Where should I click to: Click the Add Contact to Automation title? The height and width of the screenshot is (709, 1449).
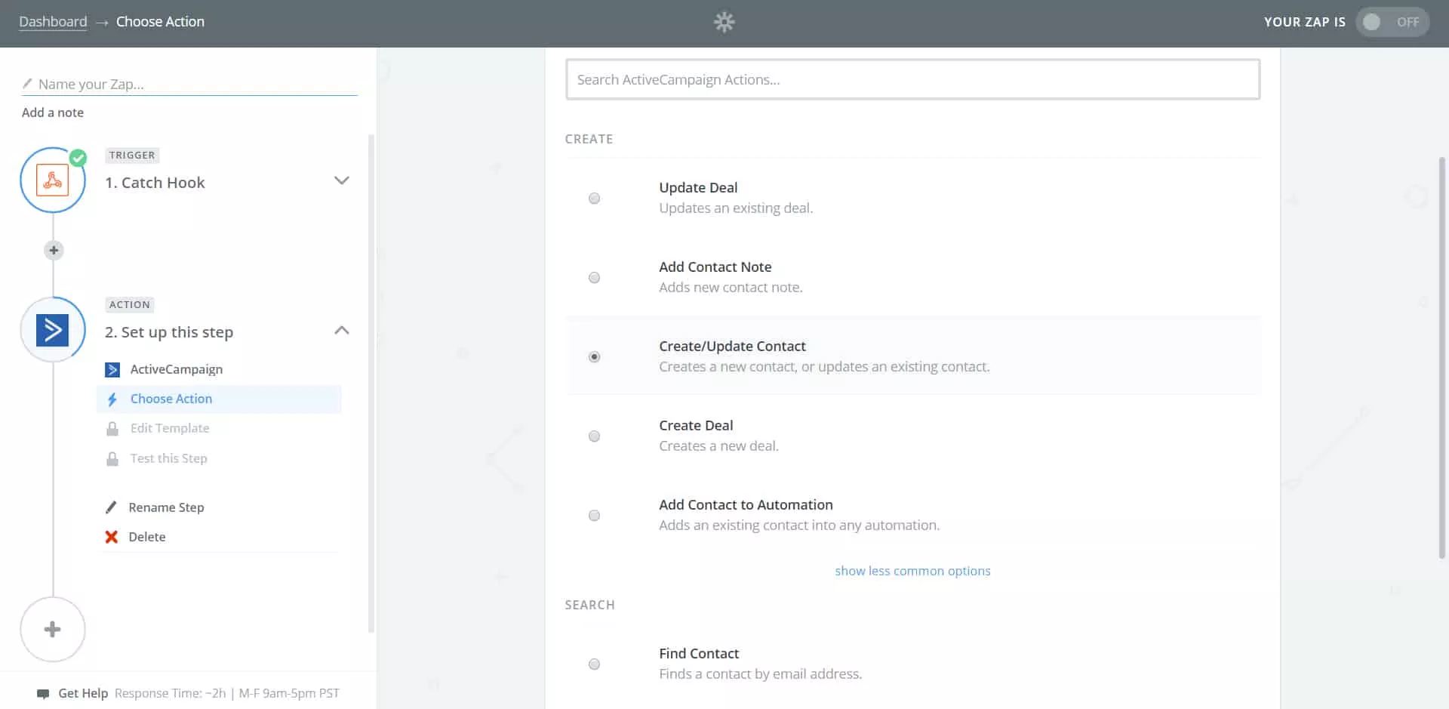click(746, 504)
